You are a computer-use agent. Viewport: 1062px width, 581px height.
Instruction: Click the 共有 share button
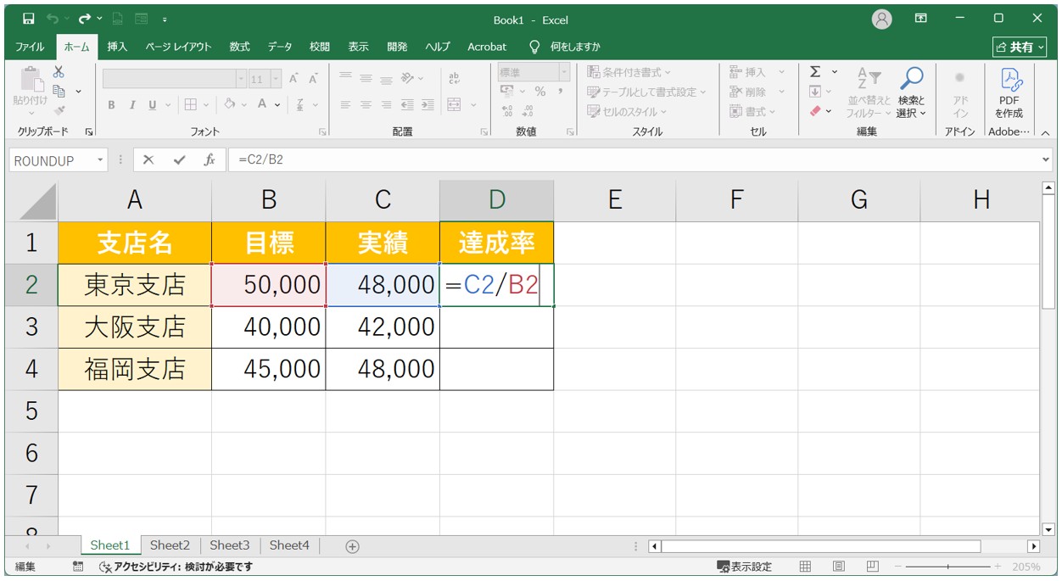(1020, 47)
